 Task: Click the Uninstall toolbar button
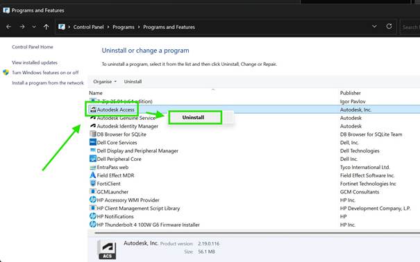(x=133, y=82)
